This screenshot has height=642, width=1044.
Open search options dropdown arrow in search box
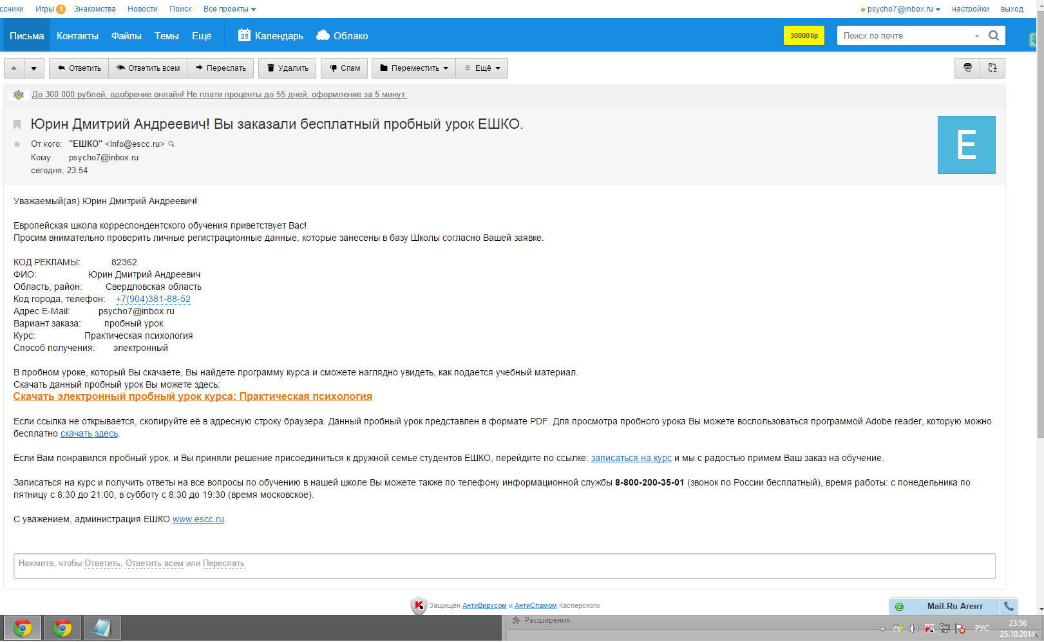pos(976,36)
